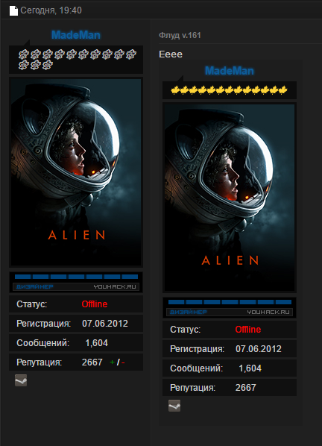Click reputation value 2667 in left profile
Image resolution: width=322 pixels, height=446 pixels.
[x=92, y=362]
